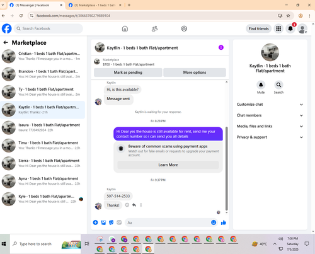The width and height of the screenshot is (315, 254).
Task: Expand Customize chat section
Action: pos(270,105)
